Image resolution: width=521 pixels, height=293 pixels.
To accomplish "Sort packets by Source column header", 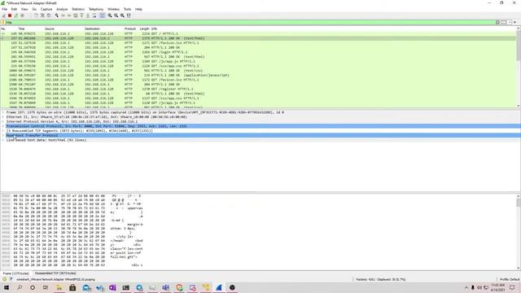I will tap(50, 29).
